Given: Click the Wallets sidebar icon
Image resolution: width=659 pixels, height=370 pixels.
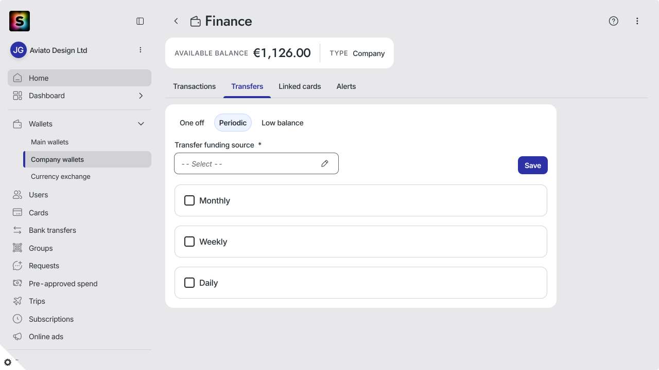Looking at the screenshot, I should coord(18,124).
